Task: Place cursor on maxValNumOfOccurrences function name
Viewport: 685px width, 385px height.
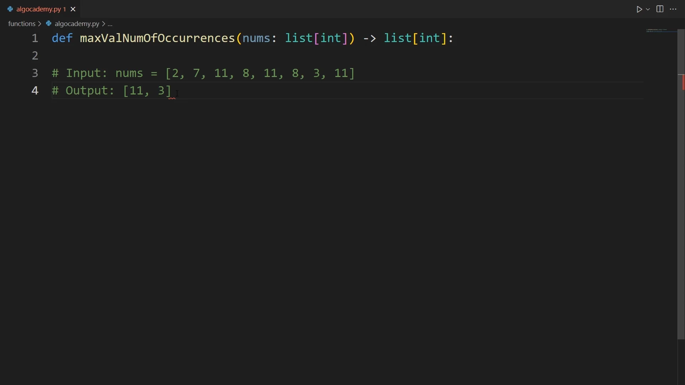Action: [157, 38]
